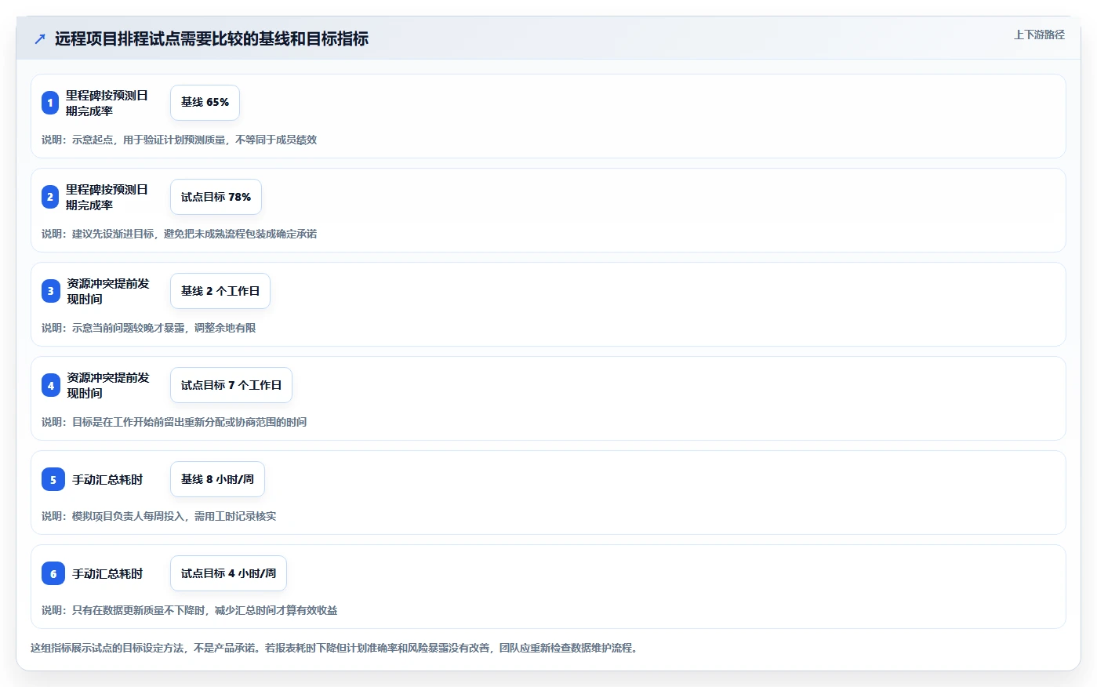The image size is (1097, 687).
Task: Click the note 说明：建议先设渐进目标
Action: 180,234
